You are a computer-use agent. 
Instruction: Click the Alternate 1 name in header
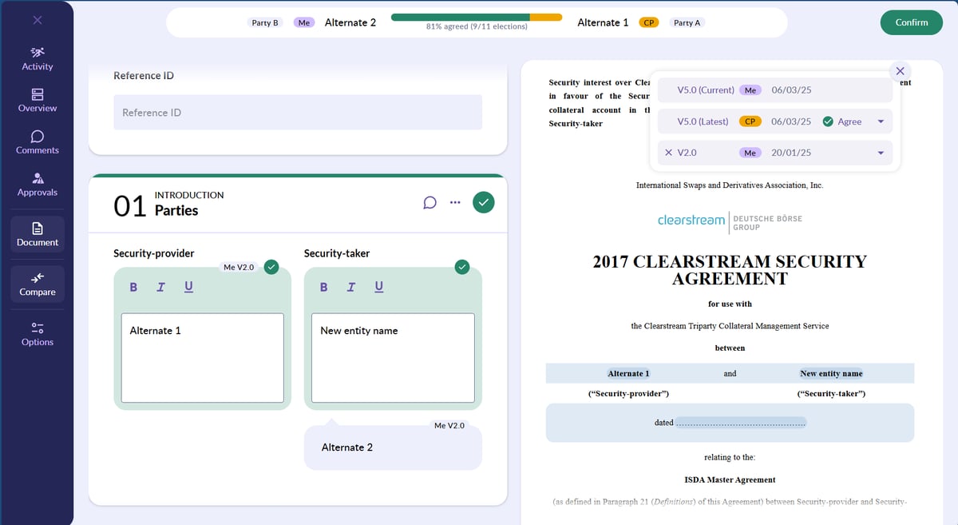click(x=603, y=22)
